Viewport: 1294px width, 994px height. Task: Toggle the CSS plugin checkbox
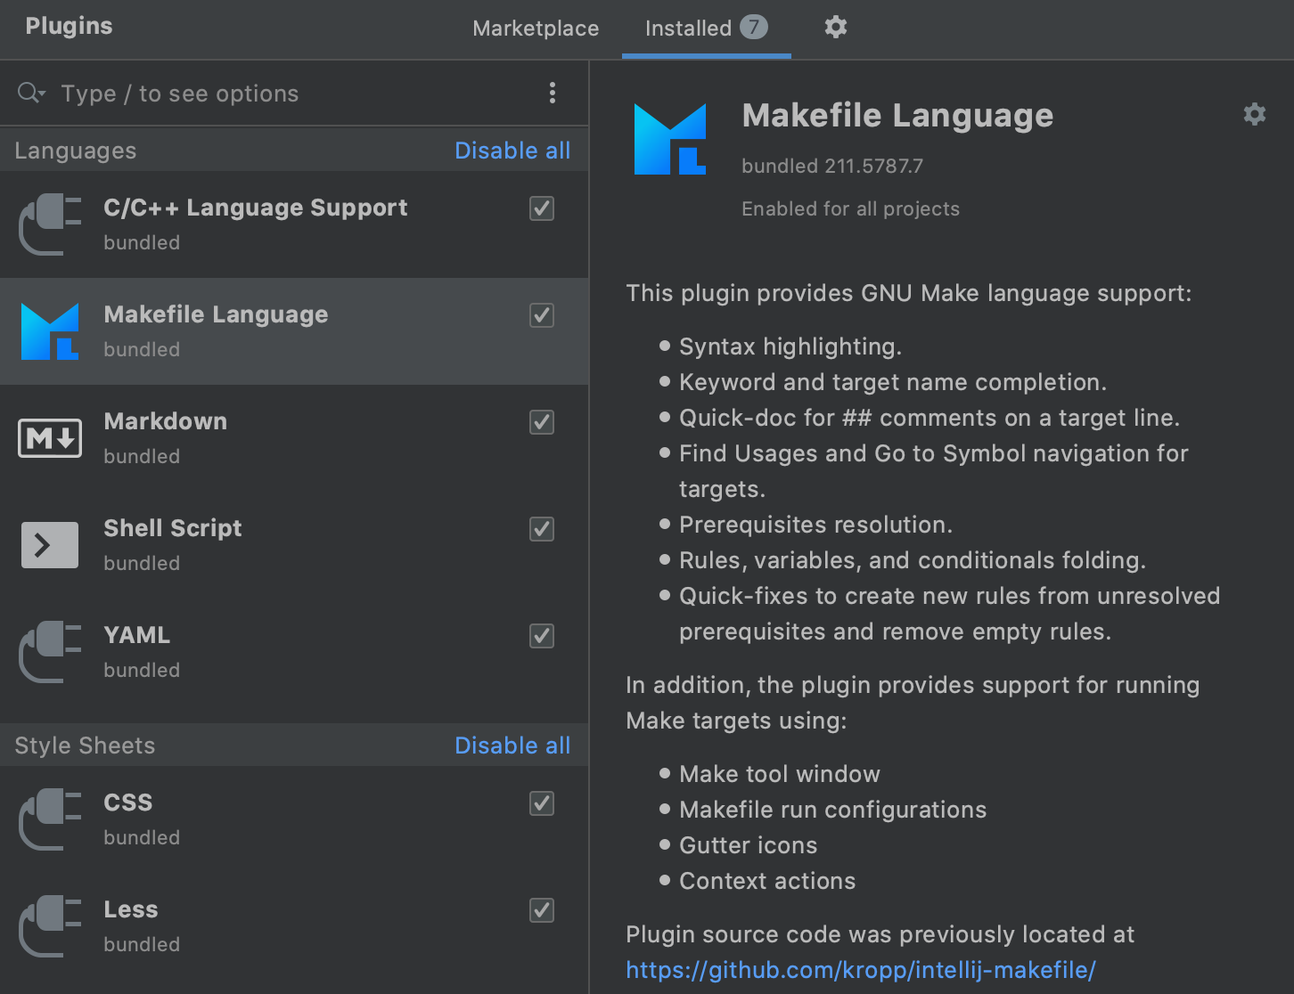tap(542, 803)
